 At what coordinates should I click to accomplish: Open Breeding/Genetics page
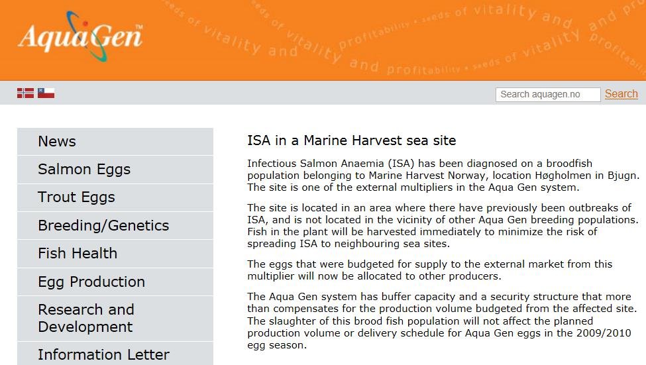103,225
